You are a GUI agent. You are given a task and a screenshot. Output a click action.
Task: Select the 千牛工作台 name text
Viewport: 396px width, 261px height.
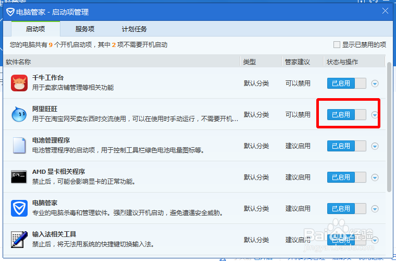[48, 77]
